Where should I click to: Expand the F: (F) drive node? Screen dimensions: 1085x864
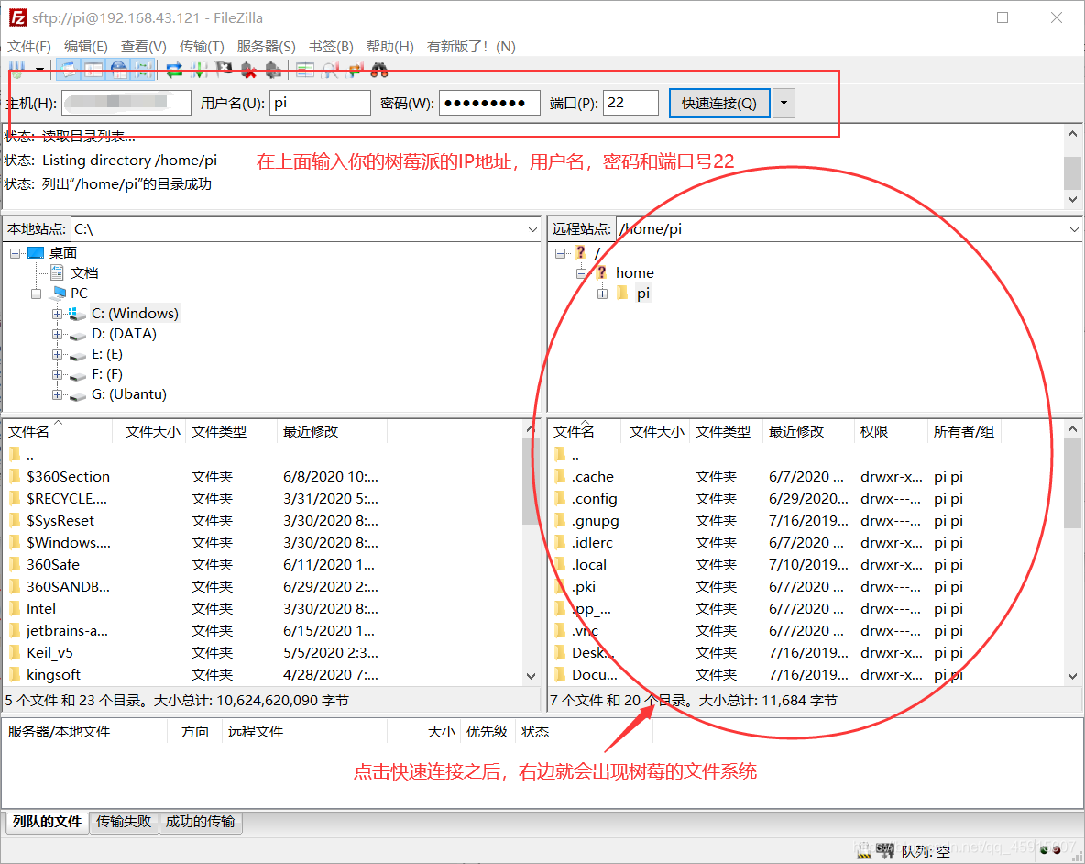[57, 374]
